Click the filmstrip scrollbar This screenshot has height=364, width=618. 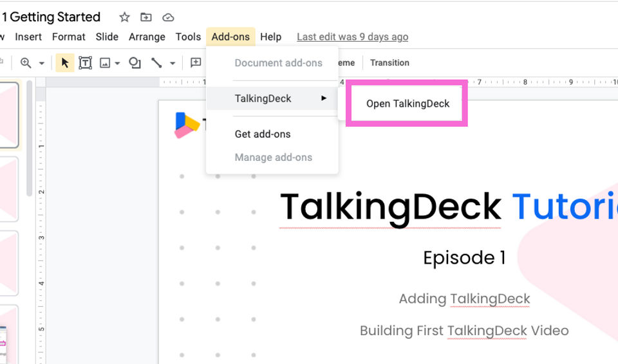tap(29, 138)
